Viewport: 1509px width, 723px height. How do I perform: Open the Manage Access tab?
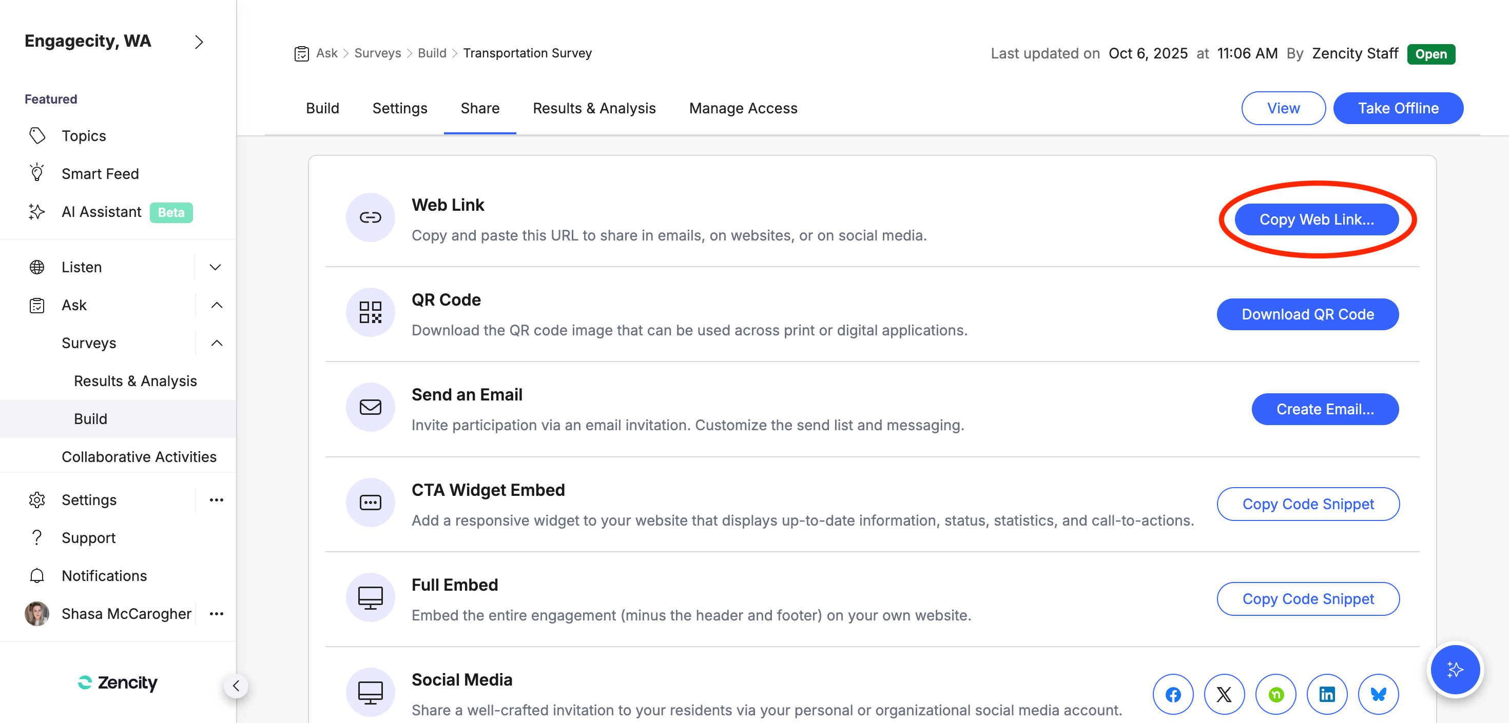pos(743,108)
